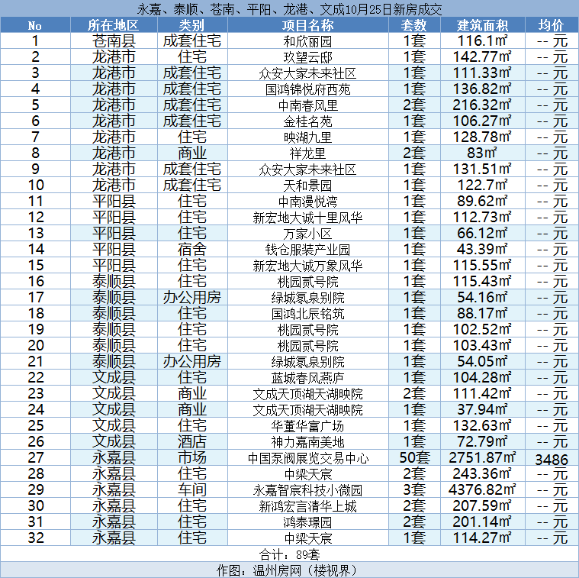
Task: Click the 市场 category cell
Action: (191, 457)
